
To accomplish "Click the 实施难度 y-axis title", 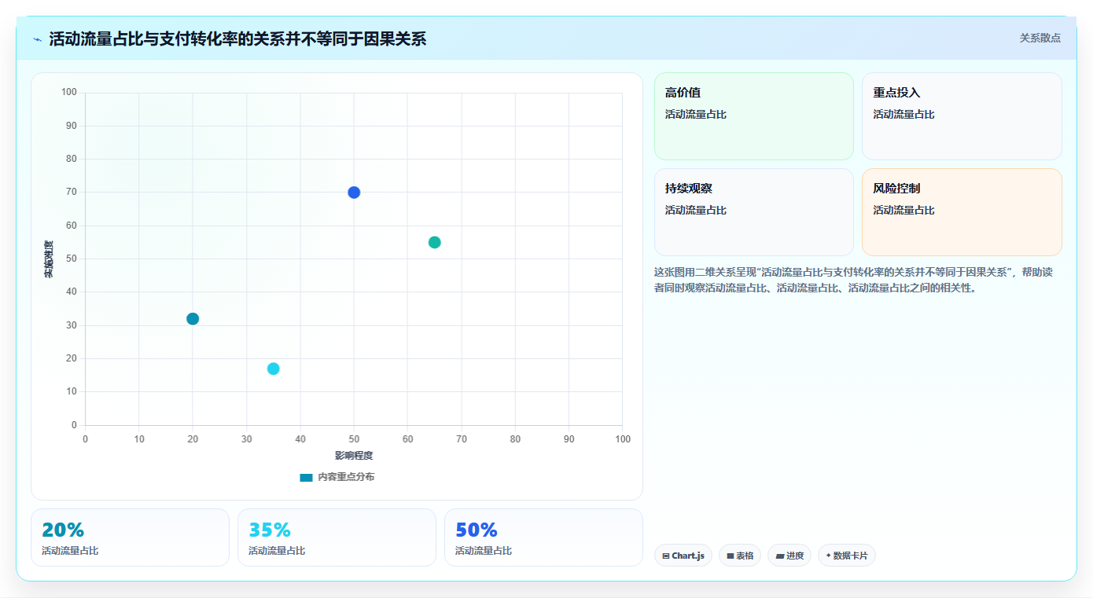I will pyautogui.click(x=49, y=259).
